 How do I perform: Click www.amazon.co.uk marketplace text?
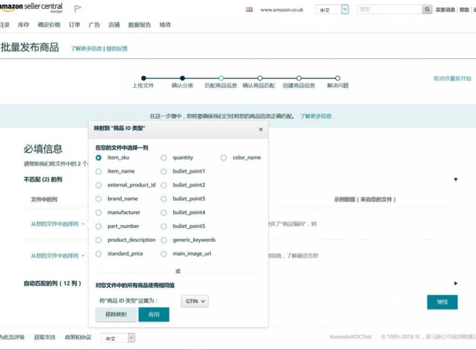click(x=282, y=10)
